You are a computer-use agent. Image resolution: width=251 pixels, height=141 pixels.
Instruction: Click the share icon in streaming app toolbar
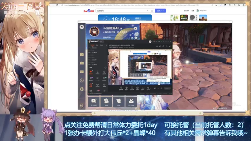click(x=170, y=46)
